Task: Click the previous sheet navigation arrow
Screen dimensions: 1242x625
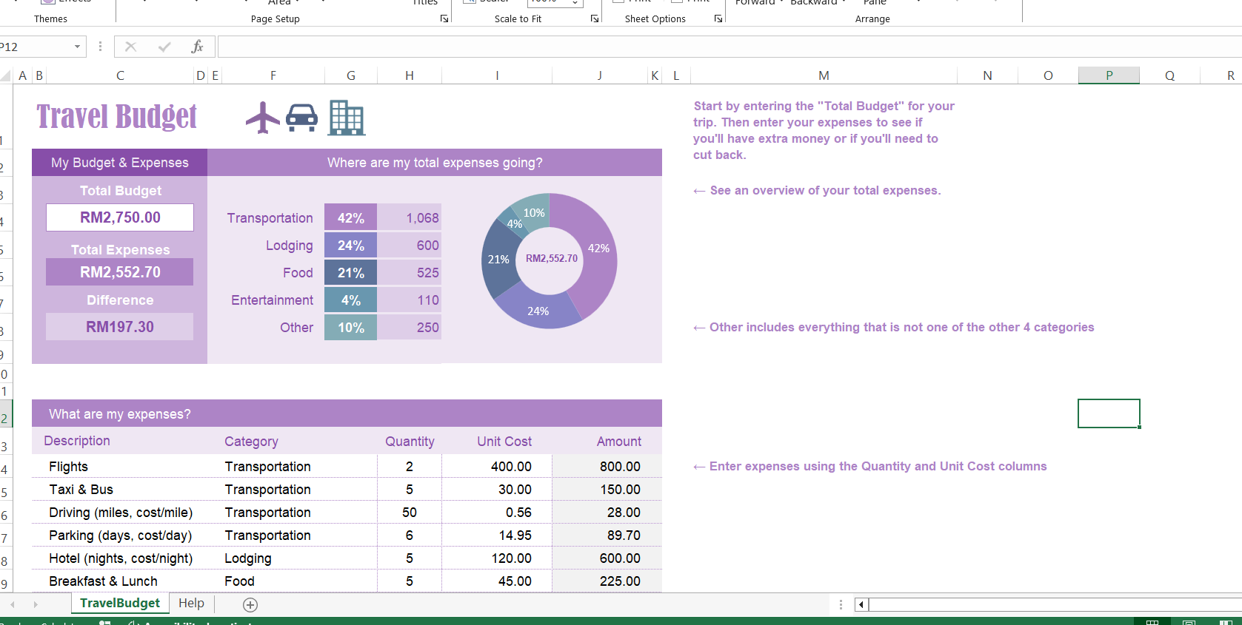Action: pos(13,604)
